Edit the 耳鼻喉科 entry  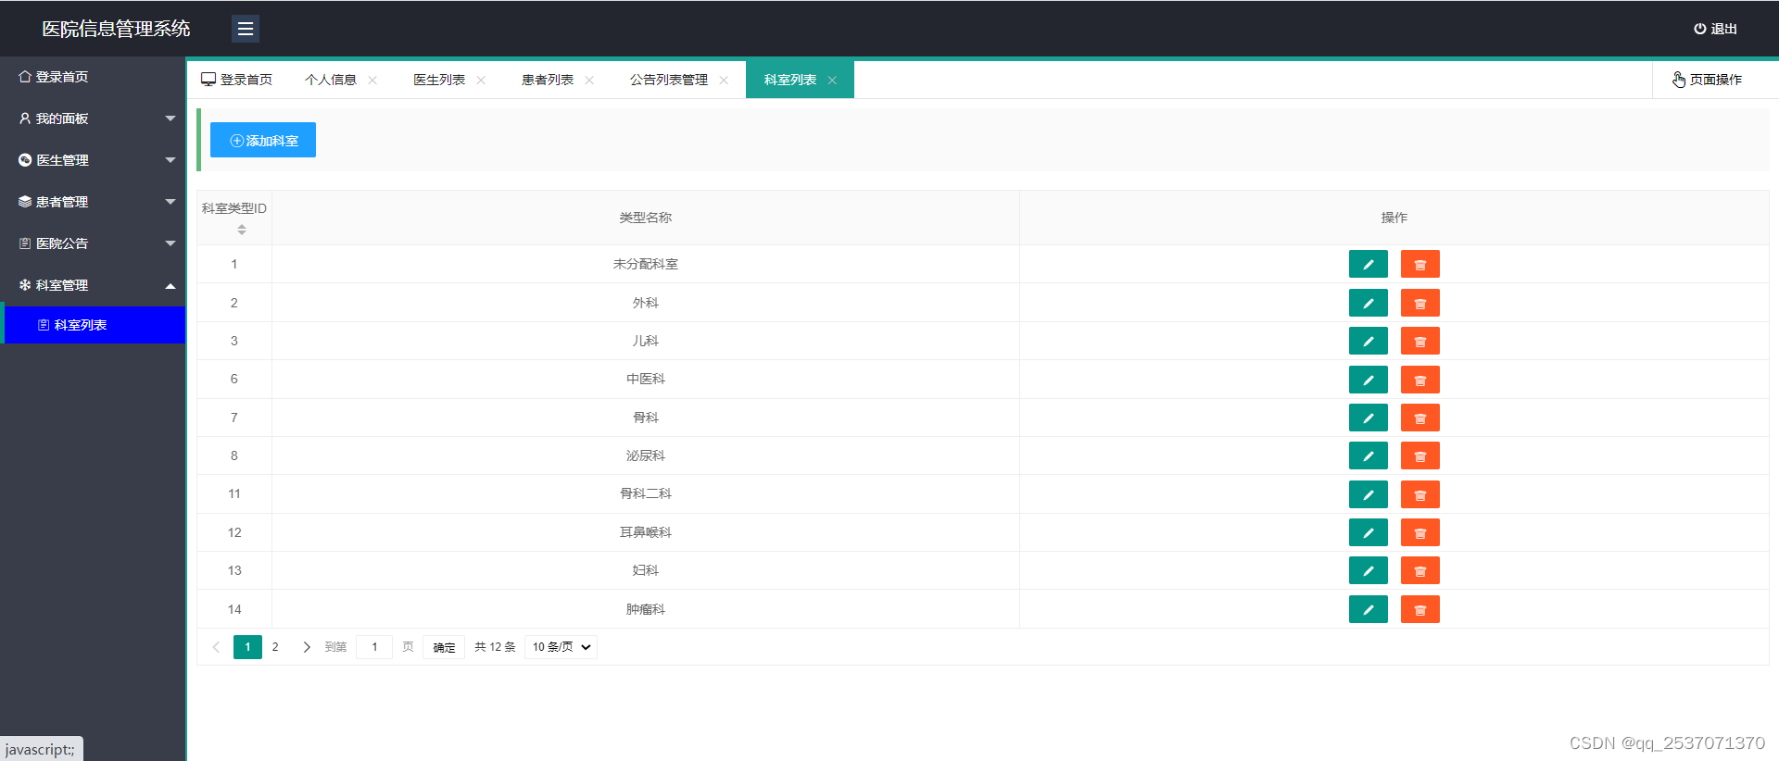pyautogui.click(x=1368, y=533)
